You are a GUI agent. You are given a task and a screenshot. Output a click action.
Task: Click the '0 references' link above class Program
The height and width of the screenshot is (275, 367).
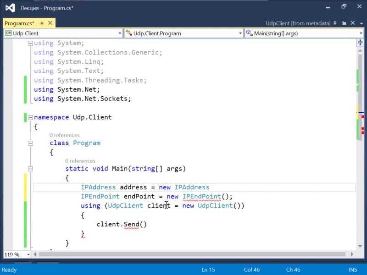64,135
